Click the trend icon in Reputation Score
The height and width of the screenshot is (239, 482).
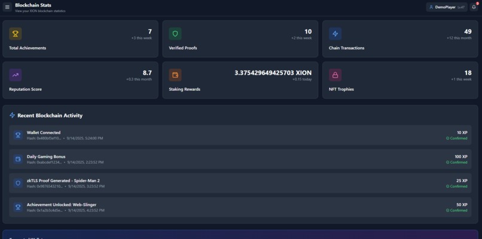pos(16,75)
